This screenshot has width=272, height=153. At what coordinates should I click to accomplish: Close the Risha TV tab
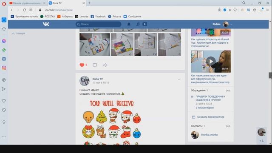click(x=83, y=3)
